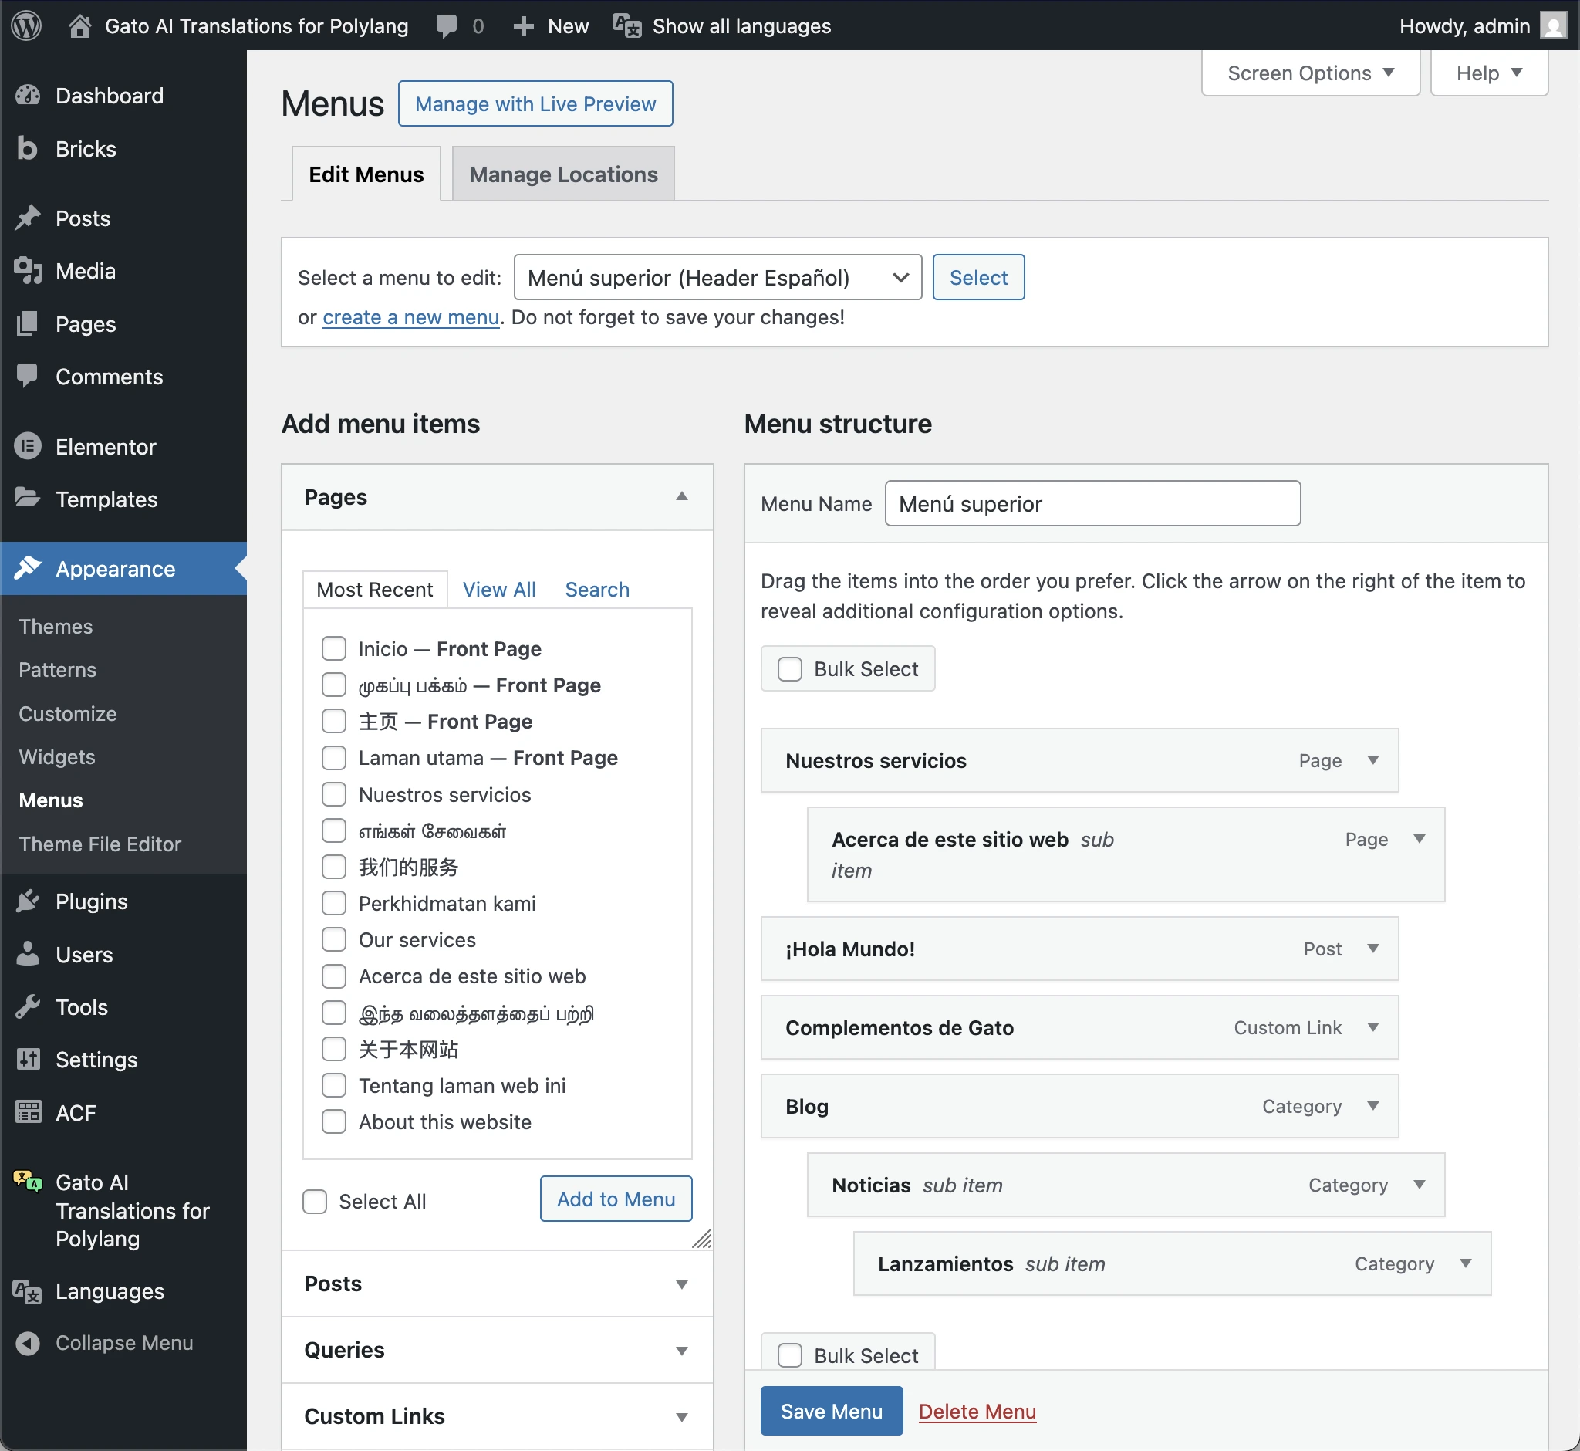The height and width of the screenshot is (1451, 1580).
Task: Click the ACF sidebar icon
Action: pyautogui.click(x=28, y=1112)
